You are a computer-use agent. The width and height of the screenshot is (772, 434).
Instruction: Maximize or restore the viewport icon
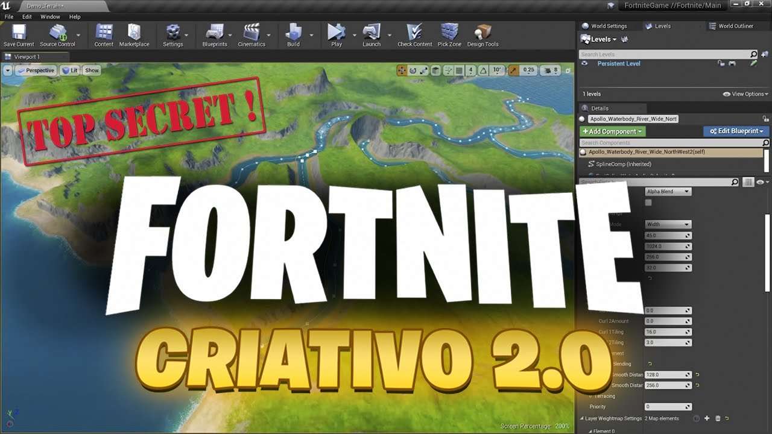coord(568,71)
